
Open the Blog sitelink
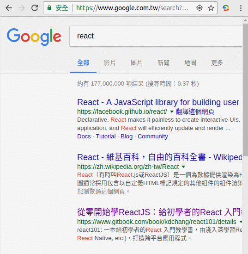[x=127, y=136]
